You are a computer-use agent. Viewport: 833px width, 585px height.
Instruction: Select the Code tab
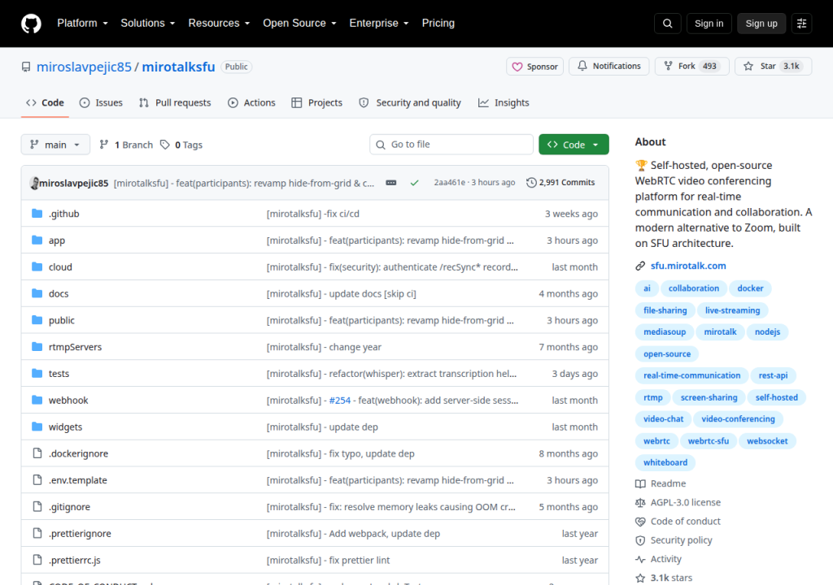[46, 103]
